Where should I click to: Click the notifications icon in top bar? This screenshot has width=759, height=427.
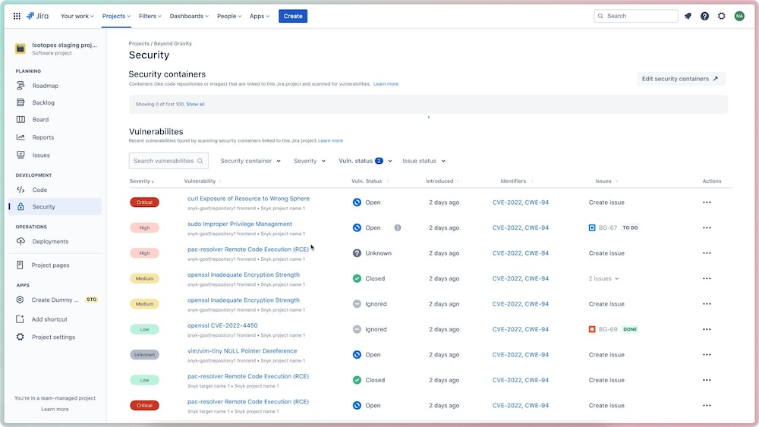tap(688, 16)
